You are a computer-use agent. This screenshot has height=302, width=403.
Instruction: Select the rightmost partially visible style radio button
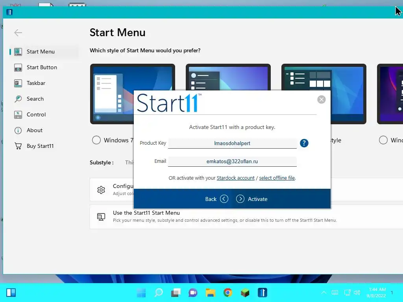383,140
